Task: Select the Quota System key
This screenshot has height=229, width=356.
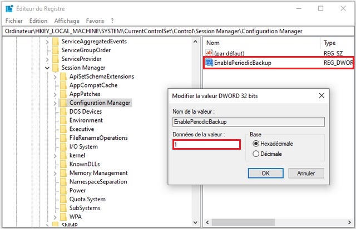Action: coord(87,199)
